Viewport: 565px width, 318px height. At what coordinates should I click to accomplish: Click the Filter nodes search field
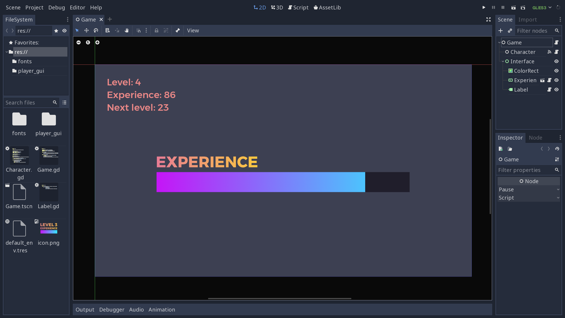tap(533, 31)
